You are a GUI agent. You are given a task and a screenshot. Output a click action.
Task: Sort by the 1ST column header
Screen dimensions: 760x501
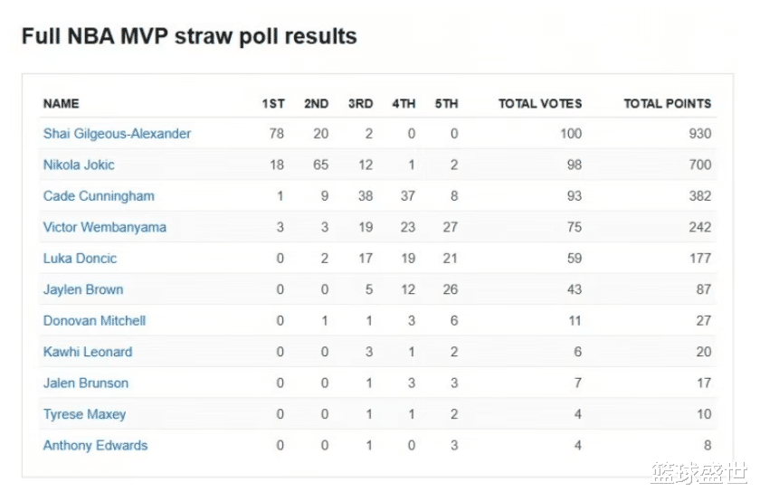pyautogui.click(x=273, y=104)
